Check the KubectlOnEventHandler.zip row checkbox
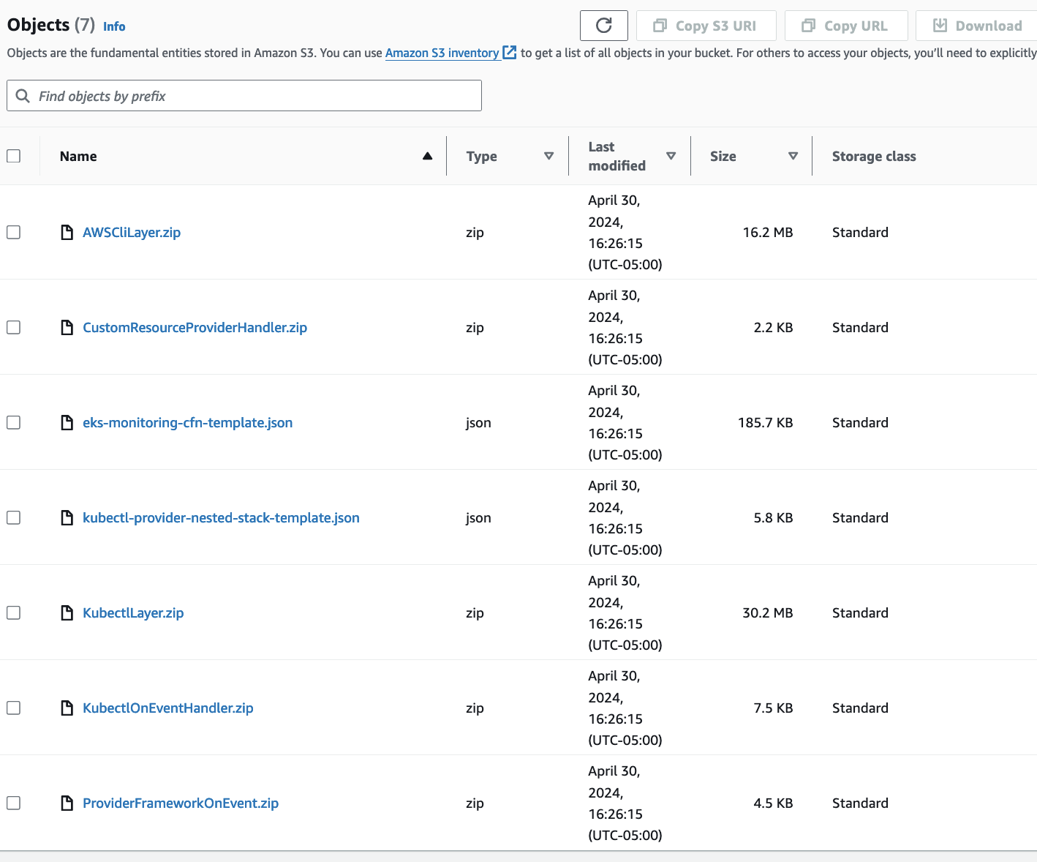The image size is (1037, 862). pyautogui.click(x=13, y=708)
